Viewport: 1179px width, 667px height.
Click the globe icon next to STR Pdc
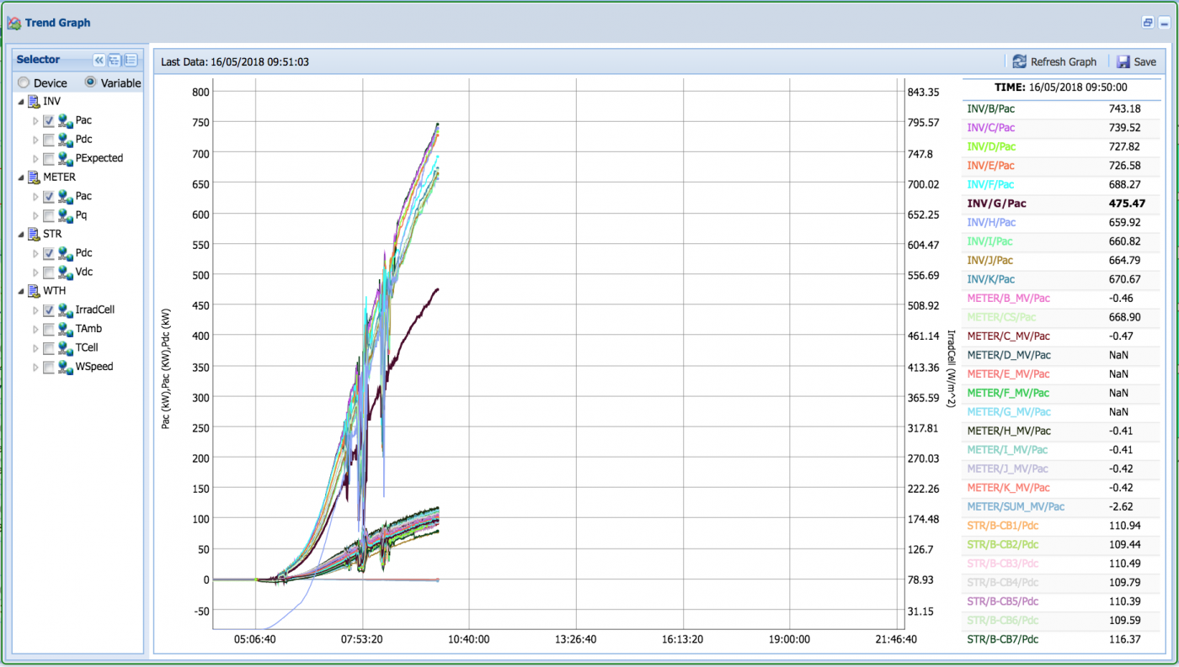pos(66,253)
